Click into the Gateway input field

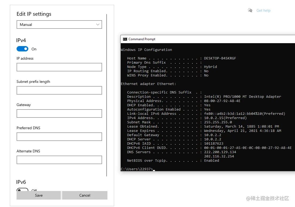coord(59,113)
